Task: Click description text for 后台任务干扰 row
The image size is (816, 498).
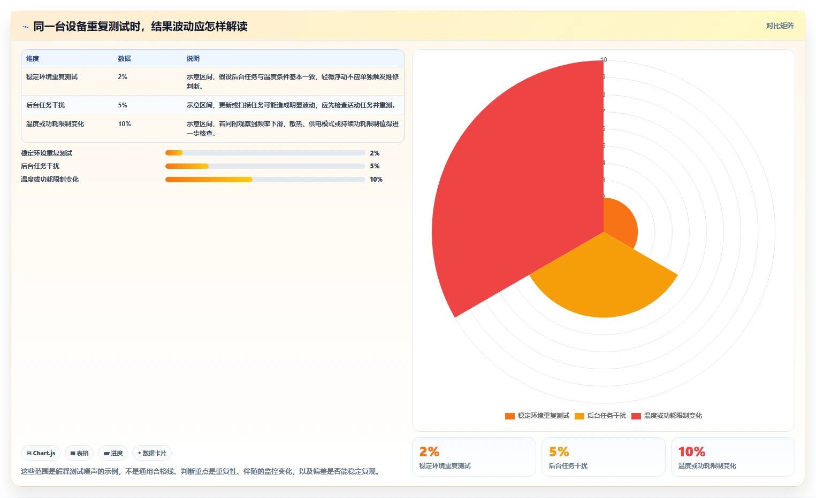Action: pyautogui.click(x=292, y=105)
